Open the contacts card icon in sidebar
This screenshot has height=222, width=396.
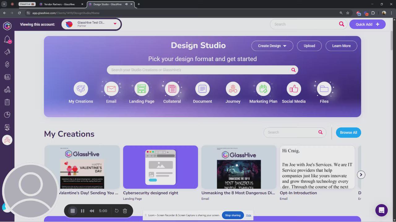(7, 77)
